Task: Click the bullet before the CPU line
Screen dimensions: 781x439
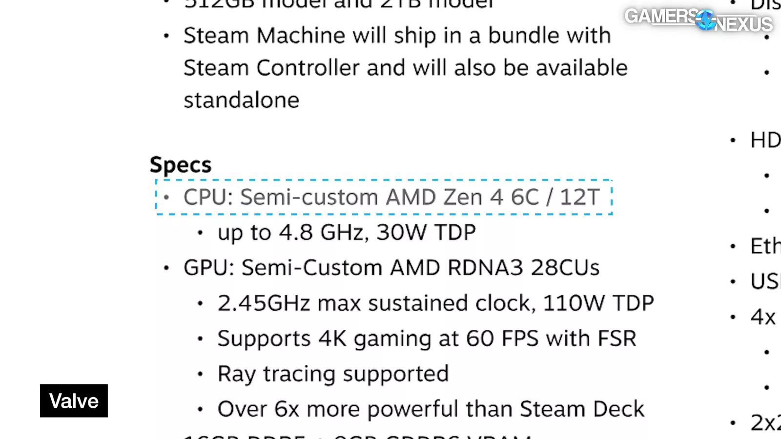Action: click(x=166, y=198)
